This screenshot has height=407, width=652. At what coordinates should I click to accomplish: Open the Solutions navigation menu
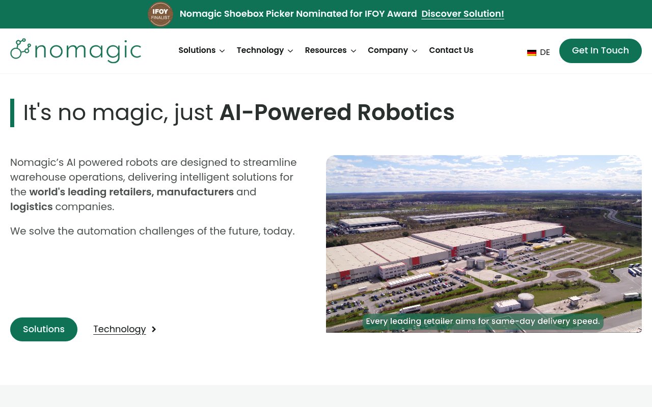197,50
